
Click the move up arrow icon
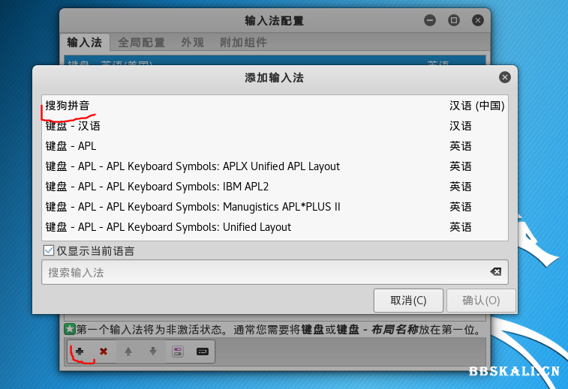[128, 352]
